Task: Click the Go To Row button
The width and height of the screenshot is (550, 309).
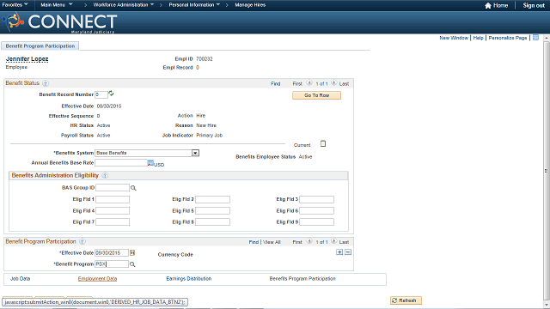Action: pyautogui.click(x=316, y=95)
